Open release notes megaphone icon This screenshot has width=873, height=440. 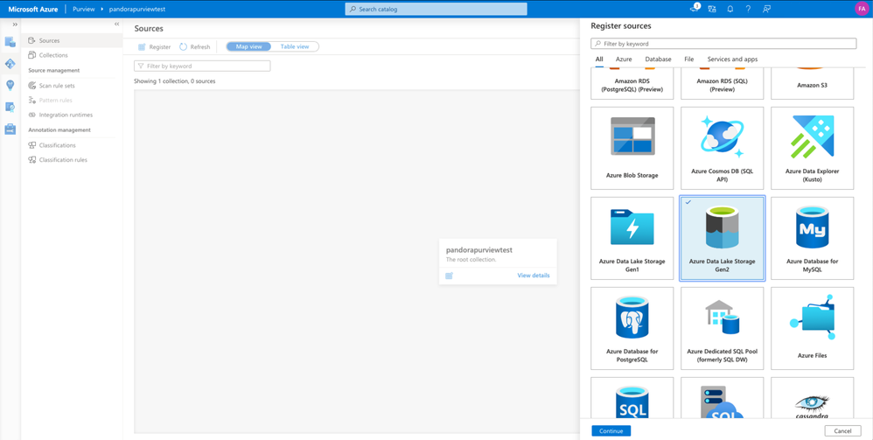click(x=695, y=9)
